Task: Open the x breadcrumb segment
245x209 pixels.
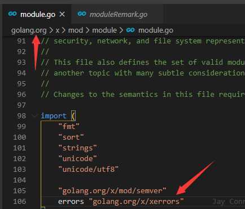Action: click(x=58, y=30)
